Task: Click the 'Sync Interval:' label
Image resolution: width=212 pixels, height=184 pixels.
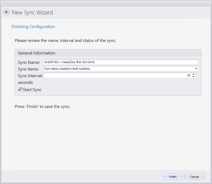Action: [x=30, y=76]
